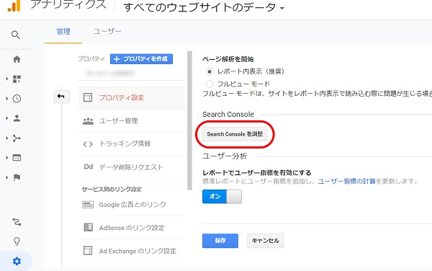Image resolution: width=432 pixels, height=271 pixels.
Task: Open Admin gear icon in sidebar
Action: coord(17,261)
